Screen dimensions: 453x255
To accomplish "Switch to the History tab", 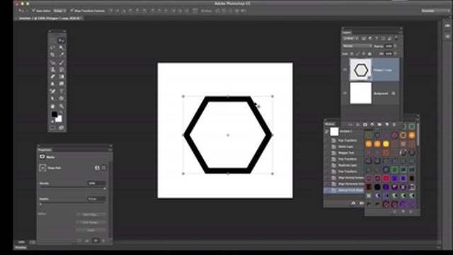I will coord(330,124).
